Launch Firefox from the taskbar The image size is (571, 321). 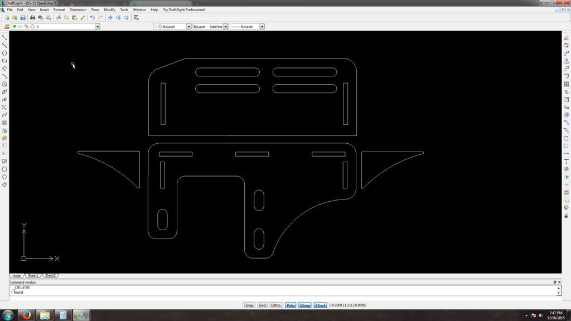tap(26, 315)
